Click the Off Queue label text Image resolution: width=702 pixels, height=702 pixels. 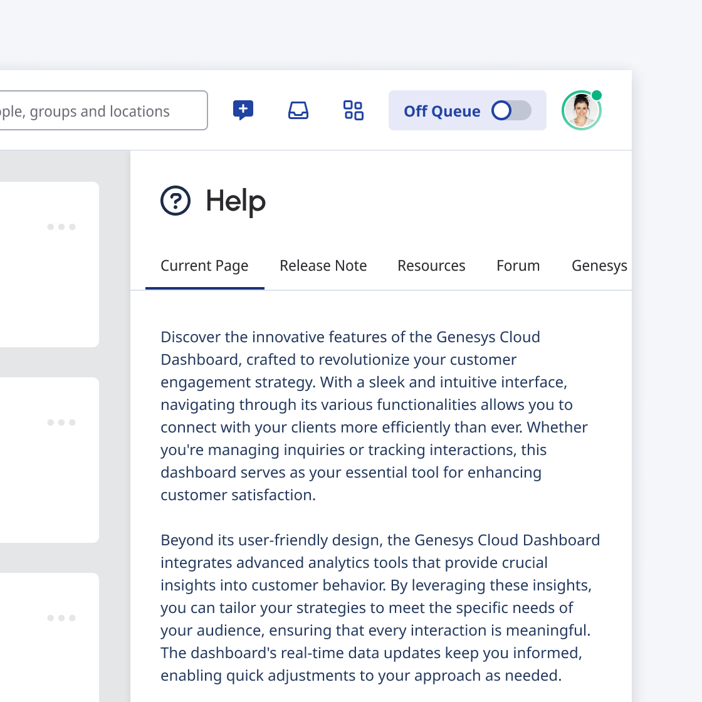442,111
